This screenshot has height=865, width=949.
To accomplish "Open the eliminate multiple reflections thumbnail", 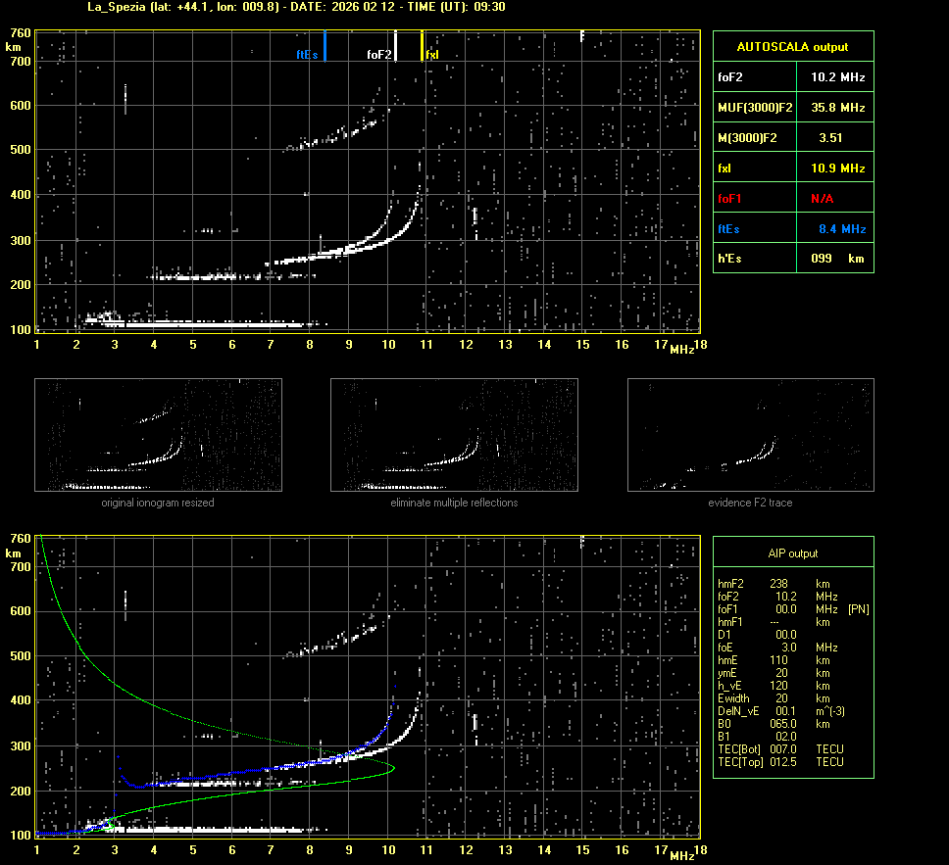I will point(454,435).
